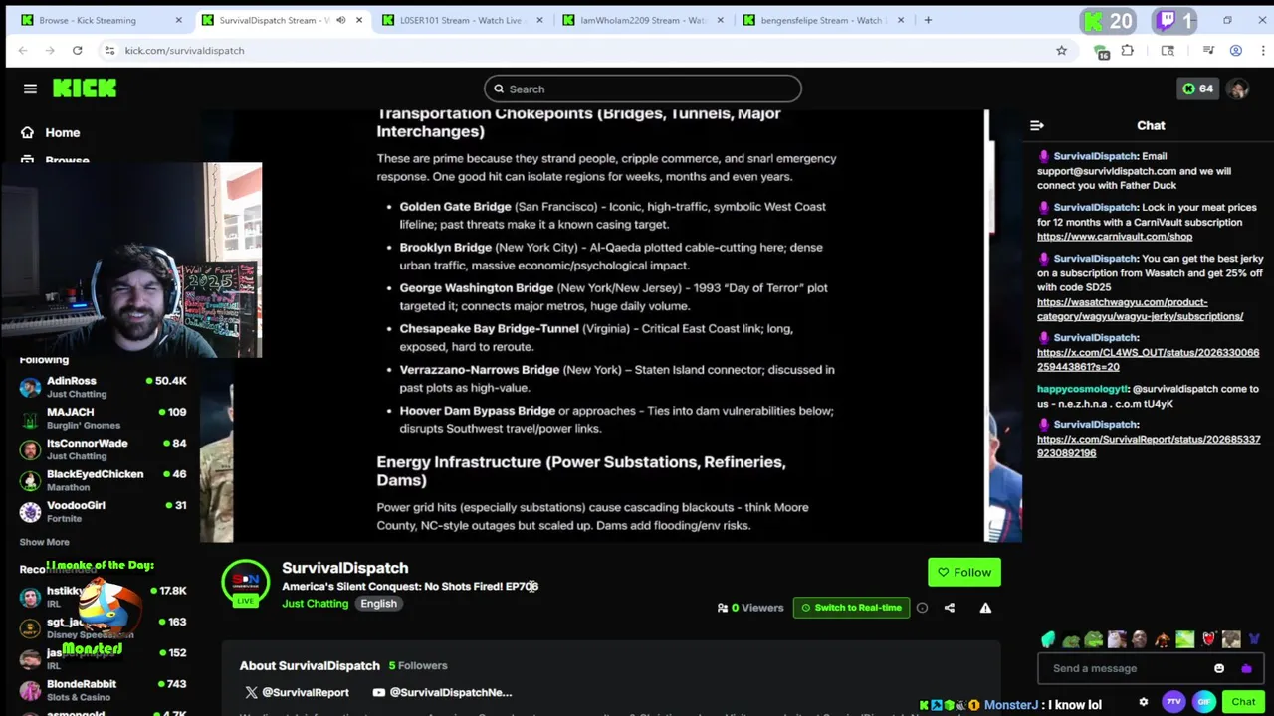This screenshot has height=716, width=1274.
Task: Click the 0 Viewers count
Action: (x=750, y=608)
